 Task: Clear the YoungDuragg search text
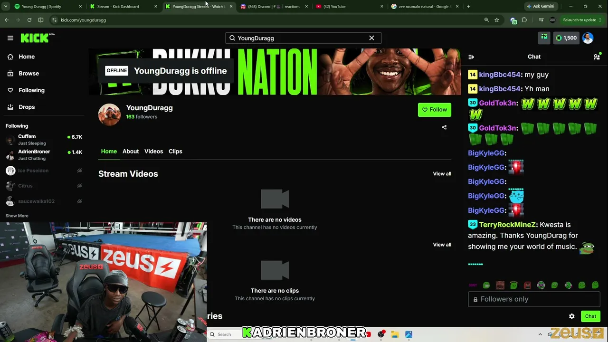tap(371, 38)
